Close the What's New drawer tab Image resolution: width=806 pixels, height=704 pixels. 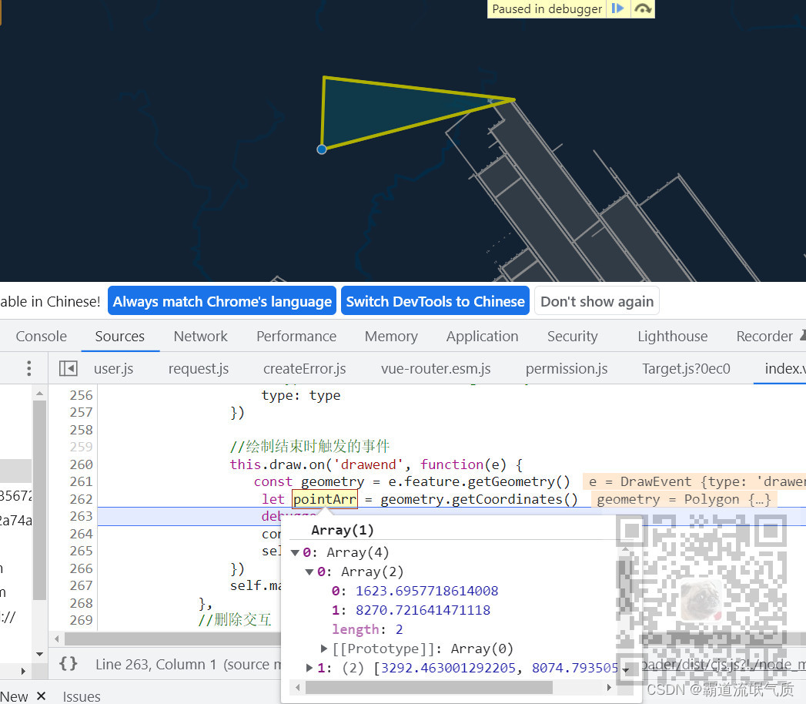[x=42, y=696]
